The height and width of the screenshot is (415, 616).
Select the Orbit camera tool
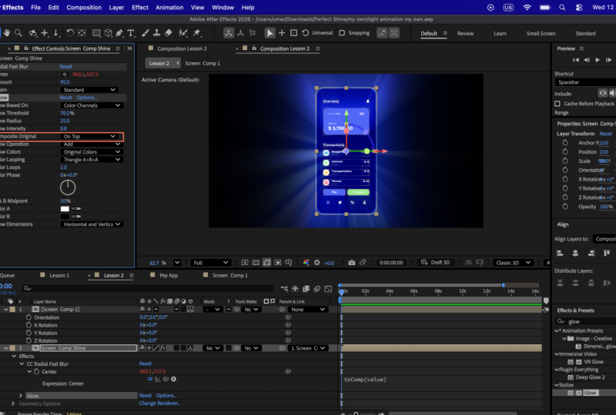point(33,33)
